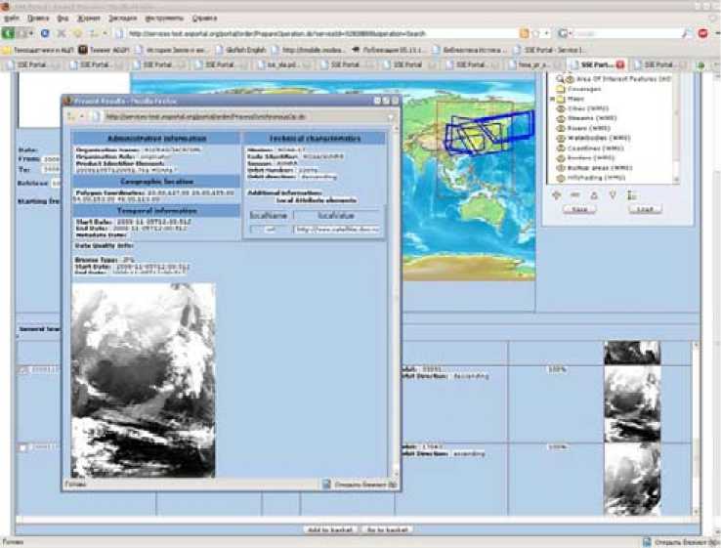Image resolution: width=721 pixels, height=548 pixels.
Task: Click the Firefox logo in Present Results title bar
Action: [x=68, y=101]
